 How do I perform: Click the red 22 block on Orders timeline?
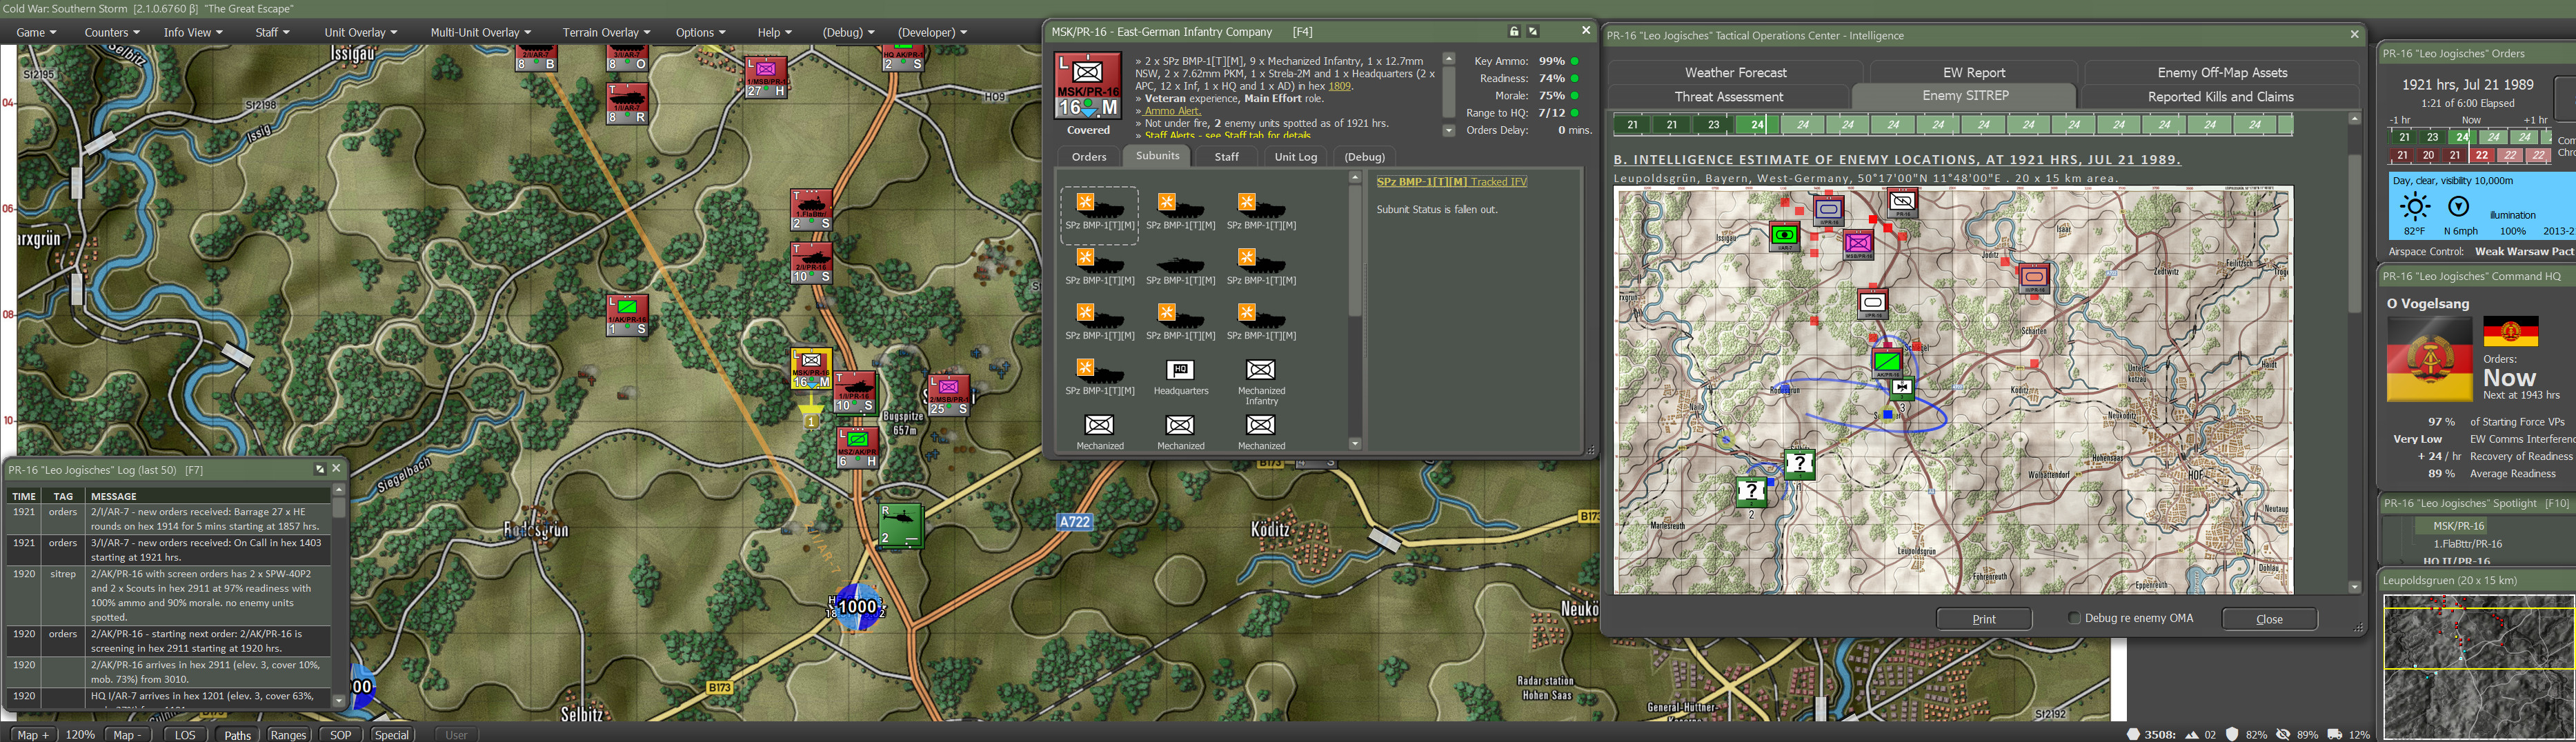pos(2482,155)
